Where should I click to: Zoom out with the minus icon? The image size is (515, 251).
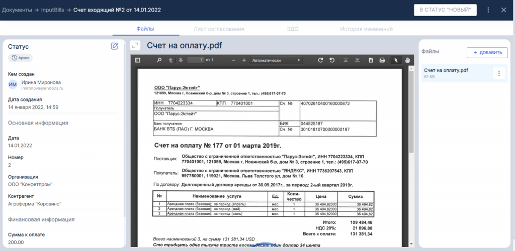point(233,60)
